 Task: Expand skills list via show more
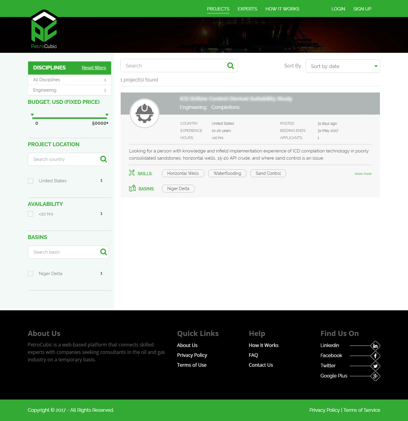[363, 174]
